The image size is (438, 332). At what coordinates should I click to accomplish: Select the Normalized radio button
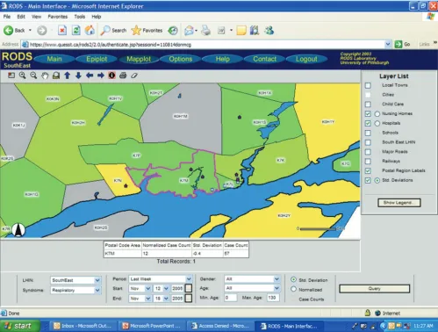coord(293,289)
